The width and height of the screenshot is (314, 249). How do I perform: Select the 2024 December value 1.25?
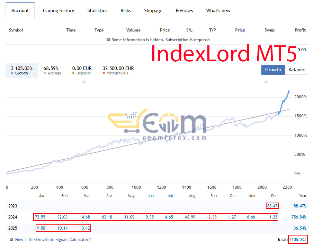pos(273,217)
